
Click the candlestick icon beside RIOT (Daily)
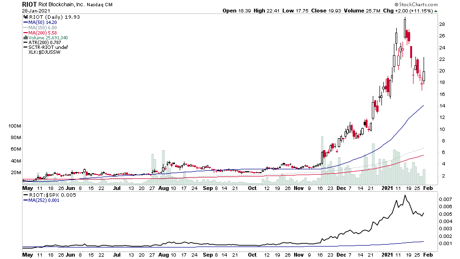click(x=26, y=17)
